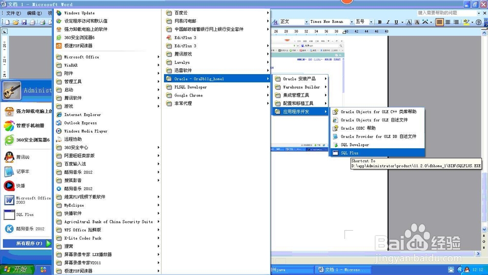Open Oracle Provider for OLE DB 自述文件
Screen dimensions: 488x275
[x=377, y=136]
